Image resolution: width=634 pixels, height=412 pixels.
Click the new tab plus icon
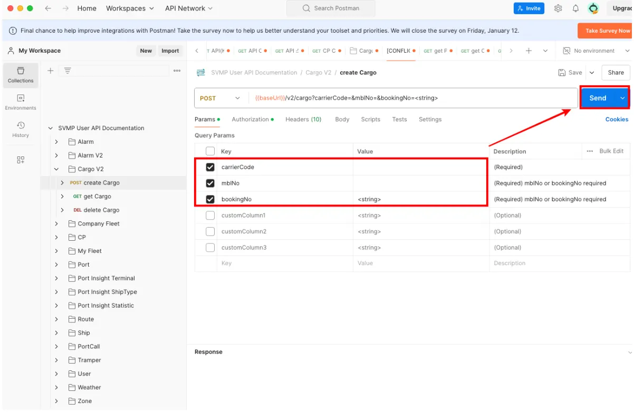529,51
